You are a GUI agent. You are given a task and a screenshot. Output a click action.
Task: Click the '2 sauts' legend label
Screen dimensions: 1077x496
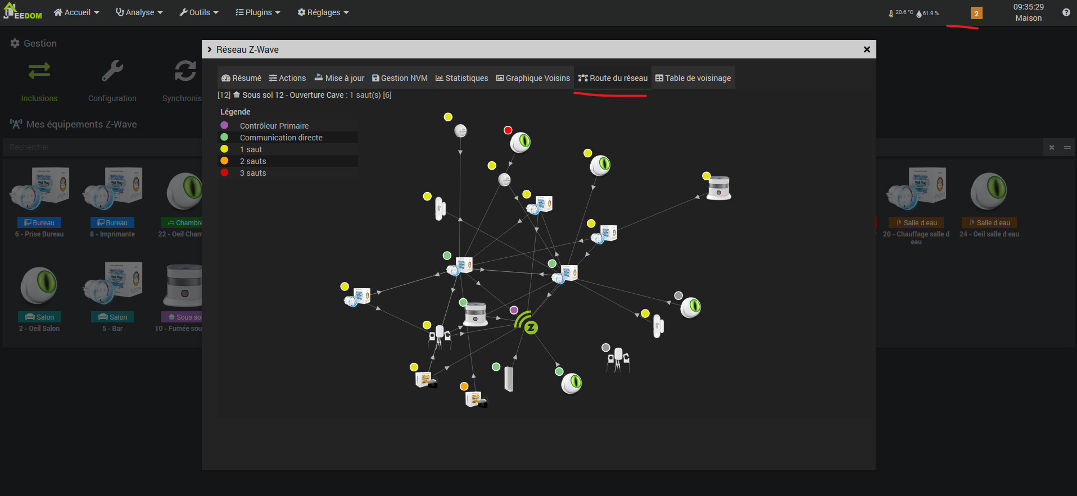pos(253,161)
